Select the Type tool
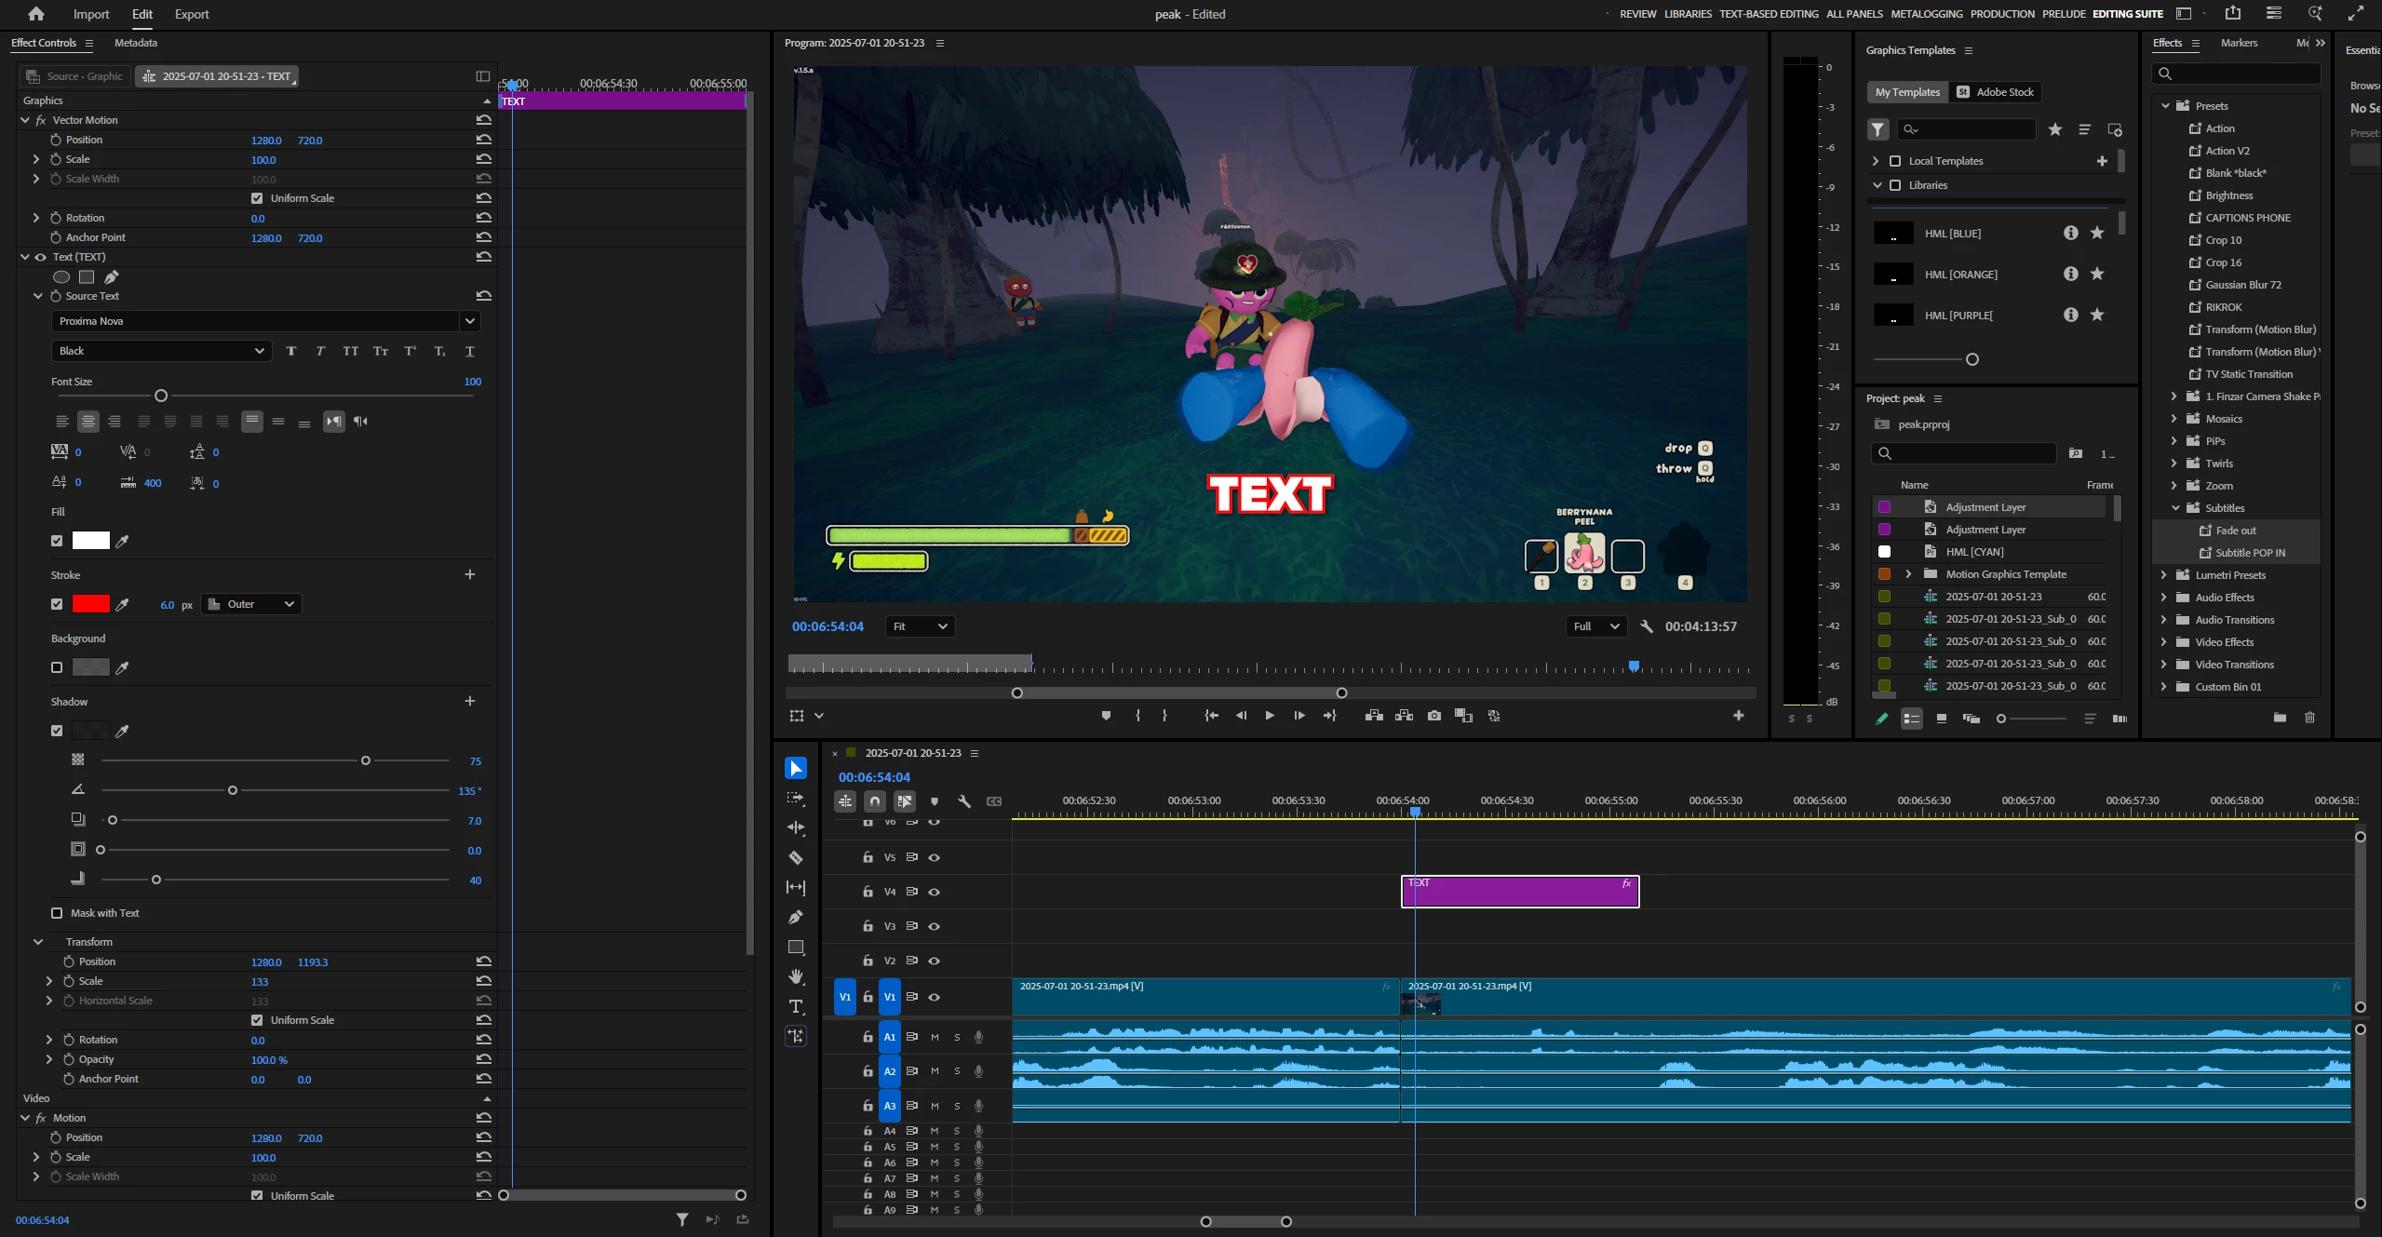2382x1237 pixels. click(796, 1006)
